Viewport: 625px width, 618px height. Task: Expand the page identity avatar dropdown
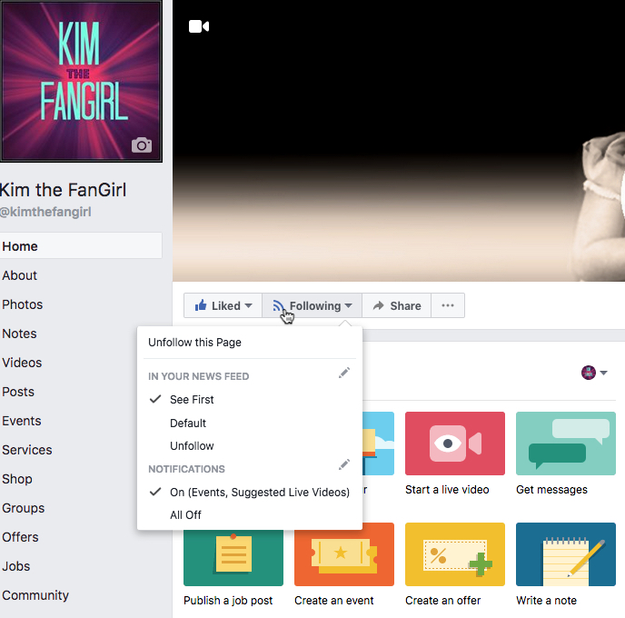[594, 373]
